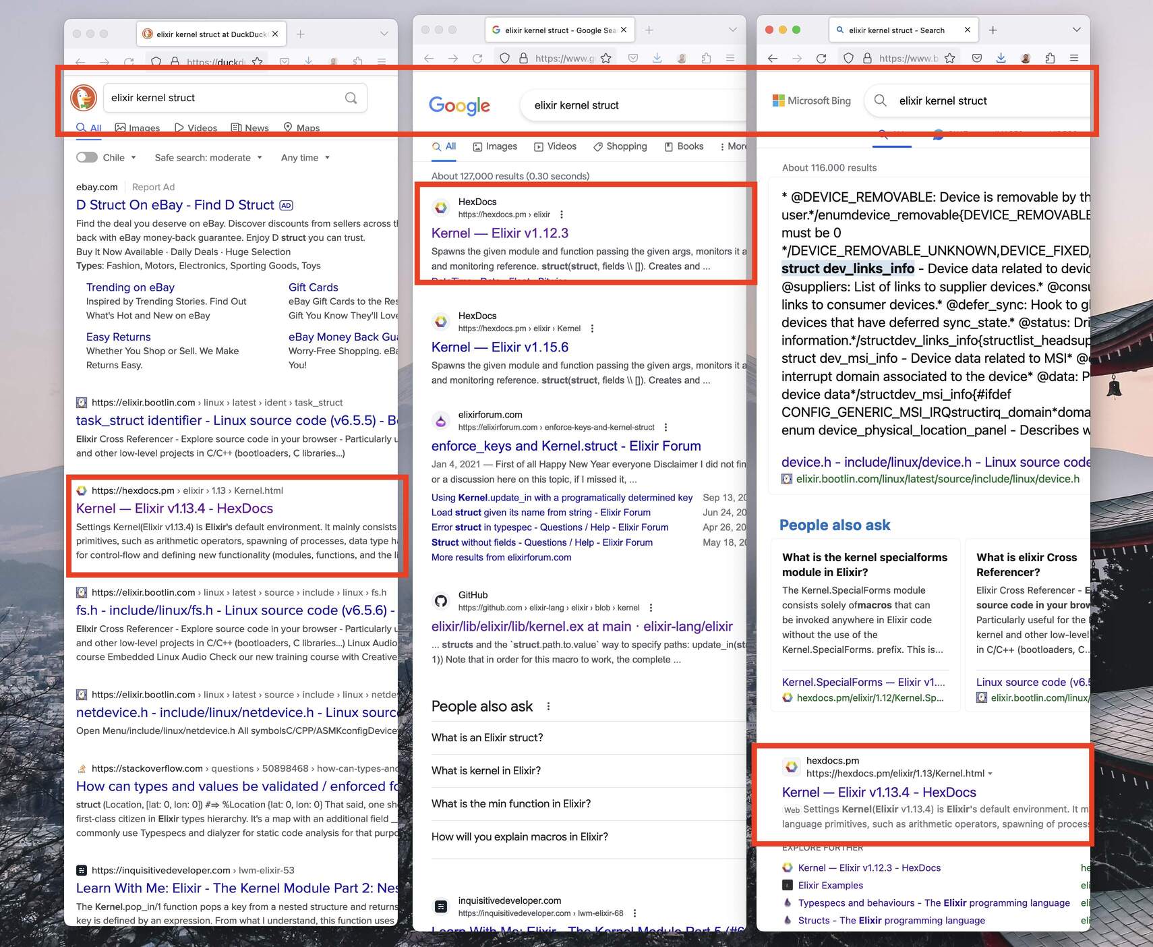Open dropdown arrow next to hexdocs.pm URL in Bing

coord(990,774)
